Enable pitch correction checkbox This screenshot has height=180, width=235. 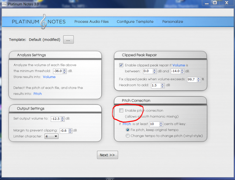click(x=121, y=110)
